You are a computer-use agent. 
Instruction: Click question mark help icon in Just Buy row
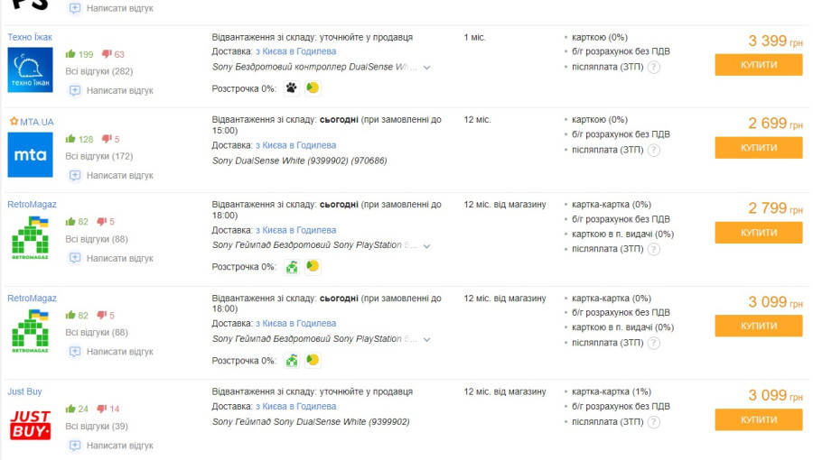click(x=654, y=422)
